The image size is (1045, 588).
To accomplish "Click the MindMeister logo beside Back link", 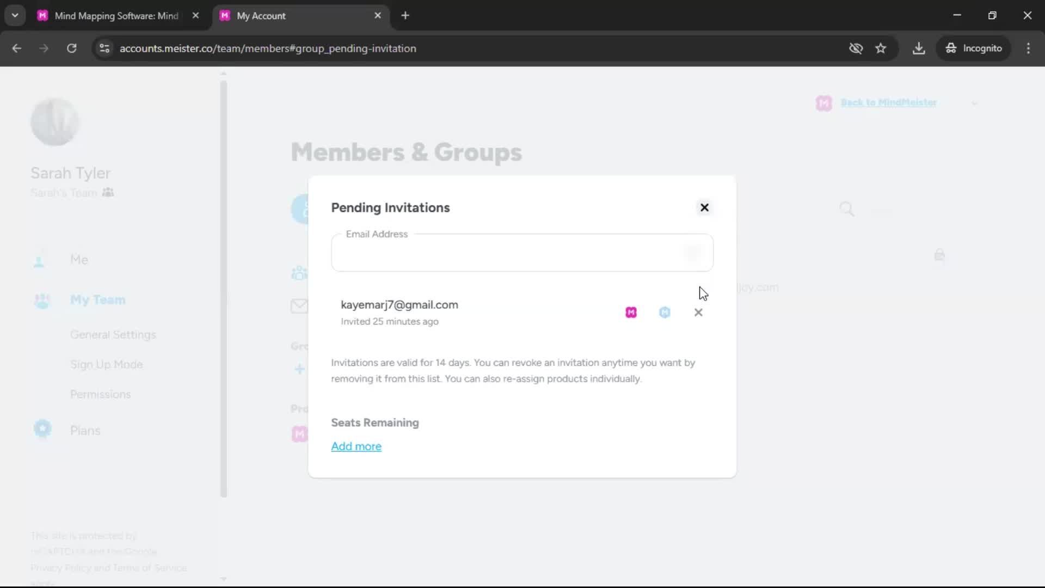I will click(x=824, y=103).
